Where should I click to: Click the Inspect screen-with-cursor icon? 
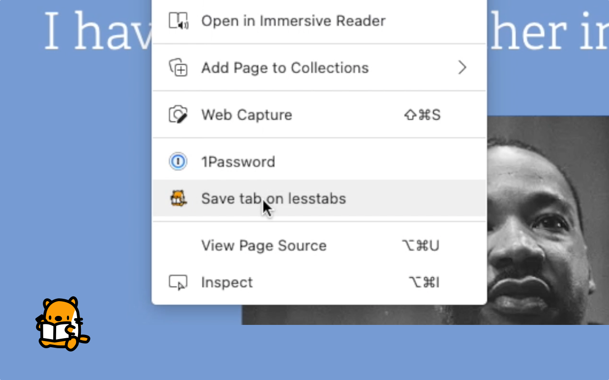coord(178,283)
